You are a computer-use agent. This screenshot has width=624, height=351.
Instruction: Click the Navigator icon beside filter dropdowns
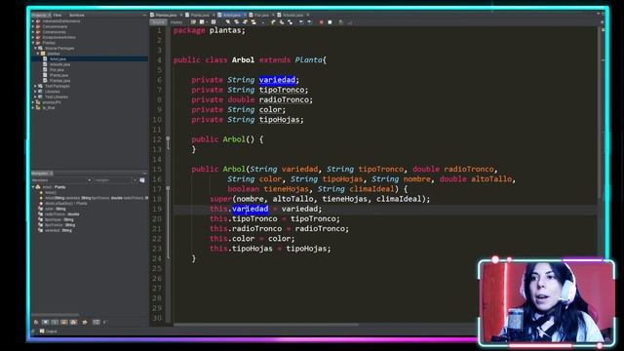142,180
